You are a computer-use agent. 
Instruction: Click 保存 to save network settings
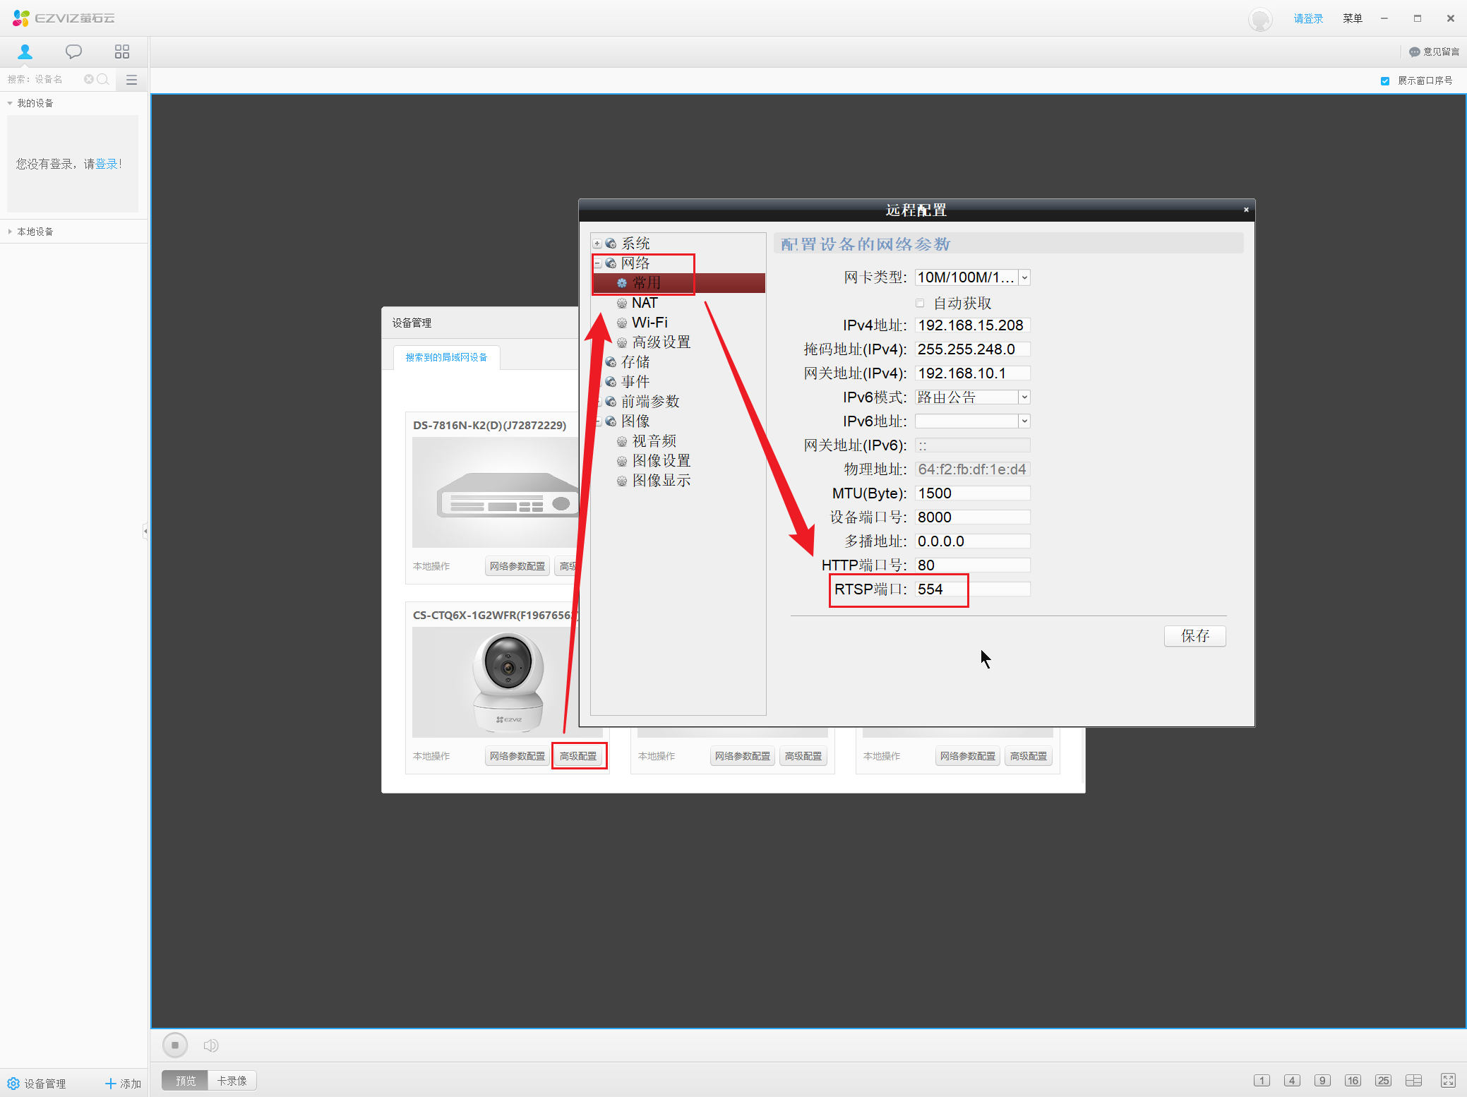click(x=1195, y=636)
